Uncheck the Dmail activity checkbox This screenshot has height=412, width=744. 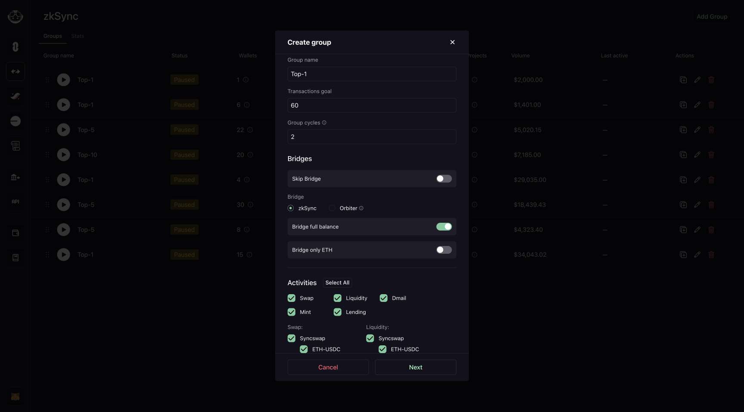click(384, 298)
